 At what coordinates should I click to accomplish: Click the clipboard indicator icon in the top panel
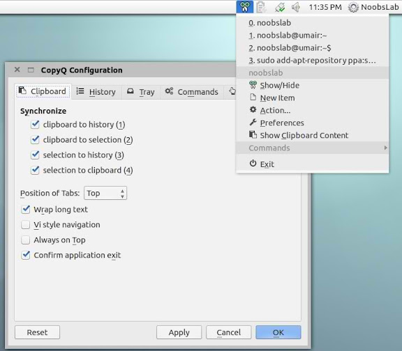point(261,7)
